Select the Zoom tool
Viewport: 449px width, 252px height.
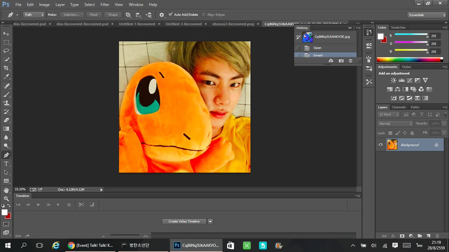click(x=6, y=199)
